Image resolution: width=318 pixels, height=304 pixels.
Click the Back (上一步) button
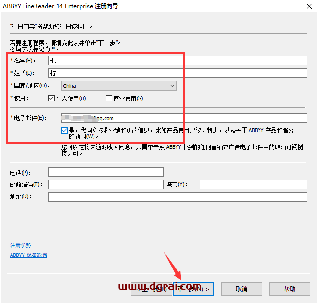click(151, 289)
